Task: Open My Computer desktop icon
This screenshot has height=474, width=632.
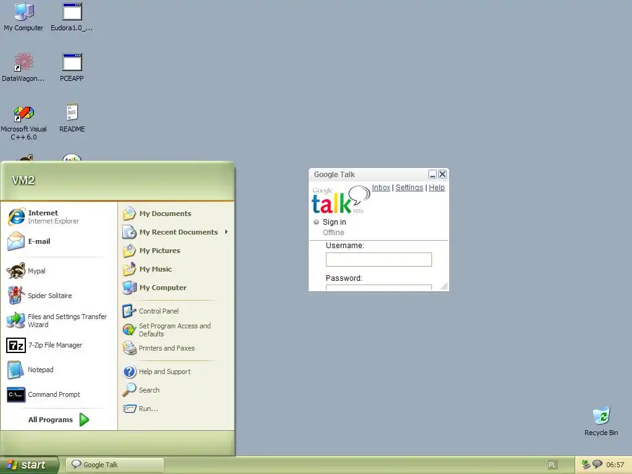Action: [23, 17]
